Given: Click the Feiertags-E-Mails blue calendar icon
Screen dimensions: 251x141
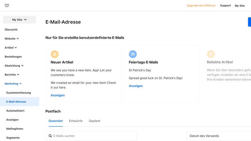Looking at the screenshot, I should point(133,54).
